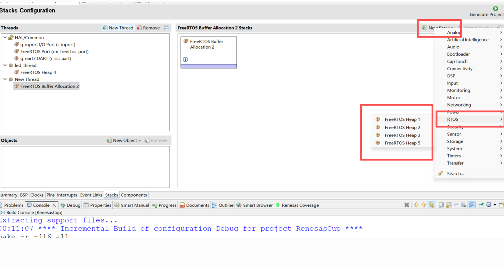Screen dimensions: 504x268
Task: Click the FreeRTOS Heap 1 icon in submenu
Action: [x=378, y=119]
